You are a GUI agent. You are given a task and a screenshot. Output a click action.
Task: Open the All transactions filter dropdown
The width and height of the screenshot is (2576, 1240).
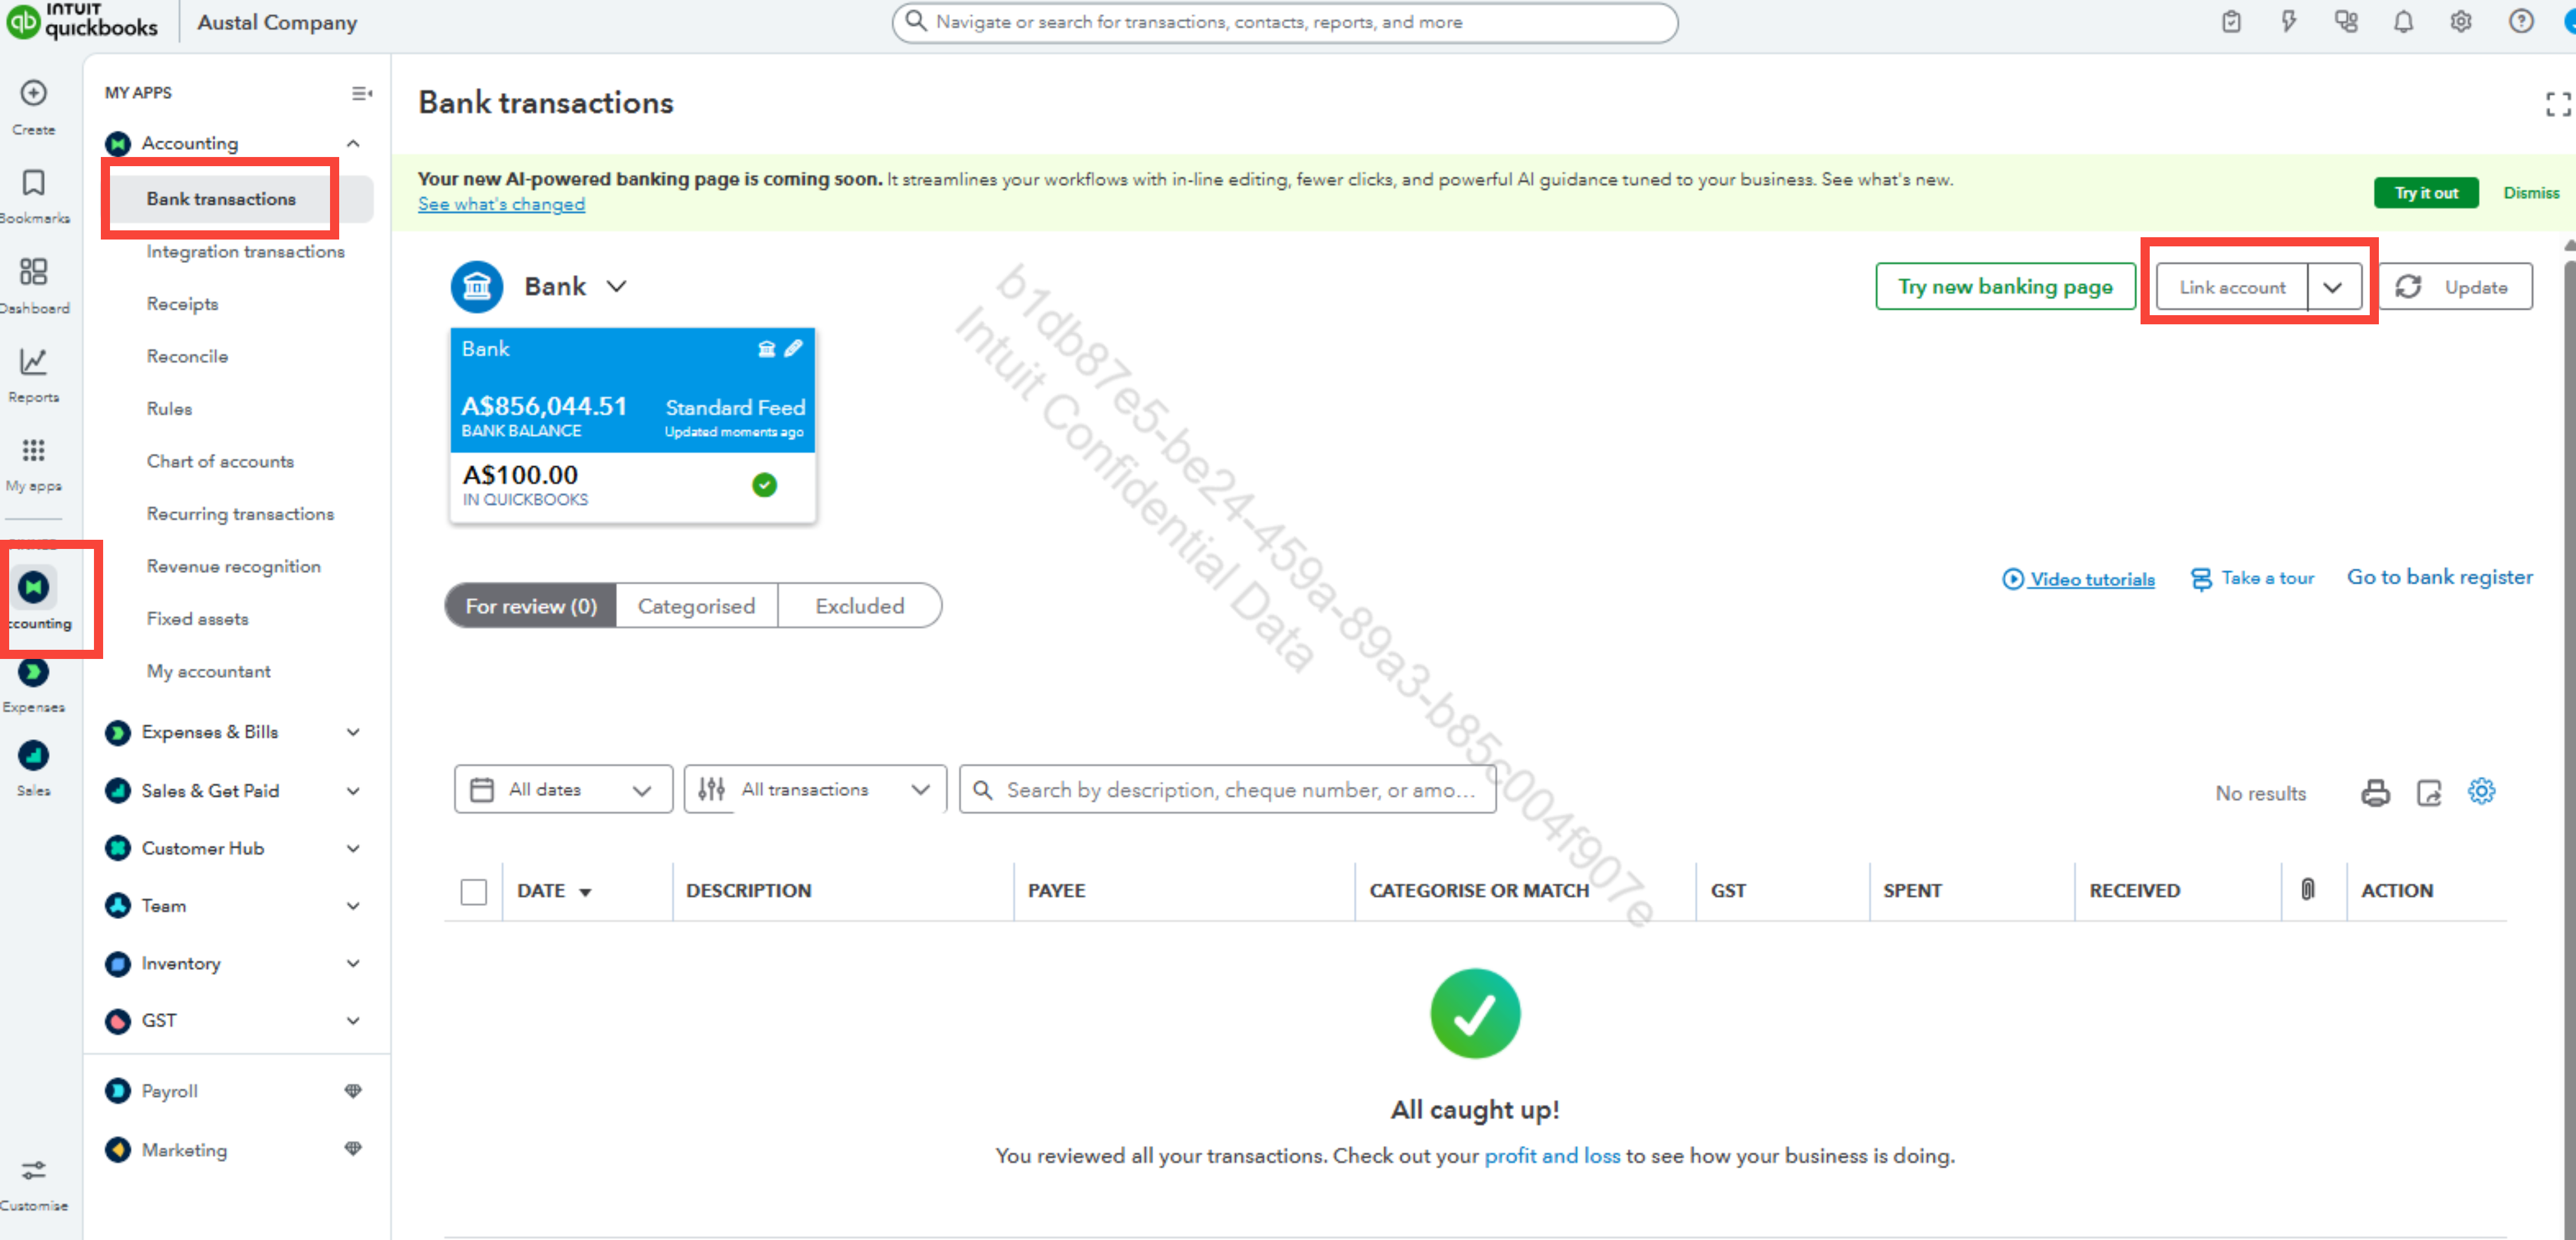click(x=814, y=790)
